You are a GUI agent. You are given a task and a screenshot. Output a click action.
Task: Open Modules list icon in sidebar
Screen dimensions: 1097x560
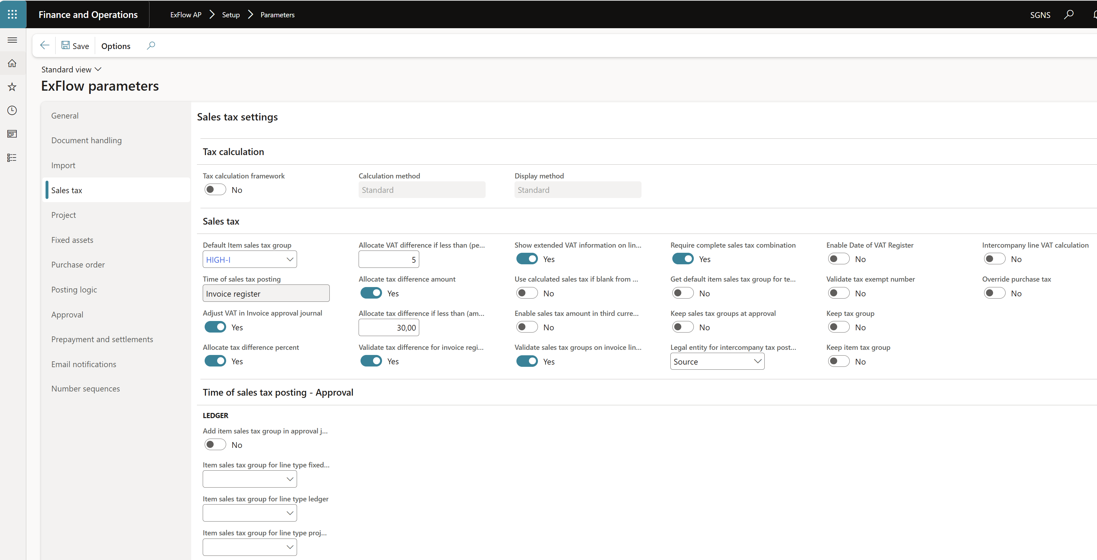13,158
